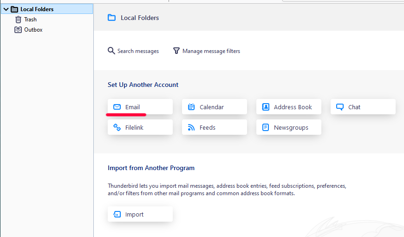Click the Local Folders header folder icon
This screenshot has height=237, width=404.
(111, 18)
